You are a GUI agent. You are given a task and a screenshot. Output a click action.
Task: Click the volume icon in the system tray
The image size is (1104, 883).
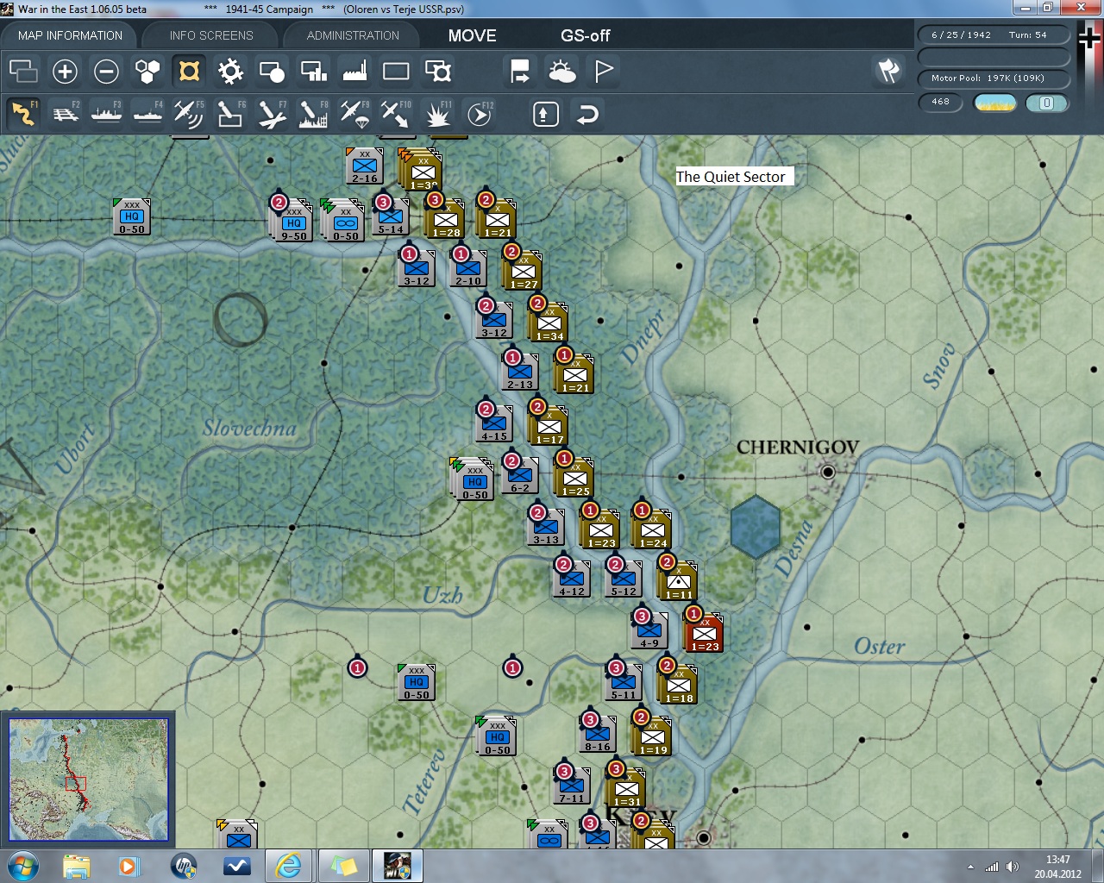click(x=1013, y=867)
